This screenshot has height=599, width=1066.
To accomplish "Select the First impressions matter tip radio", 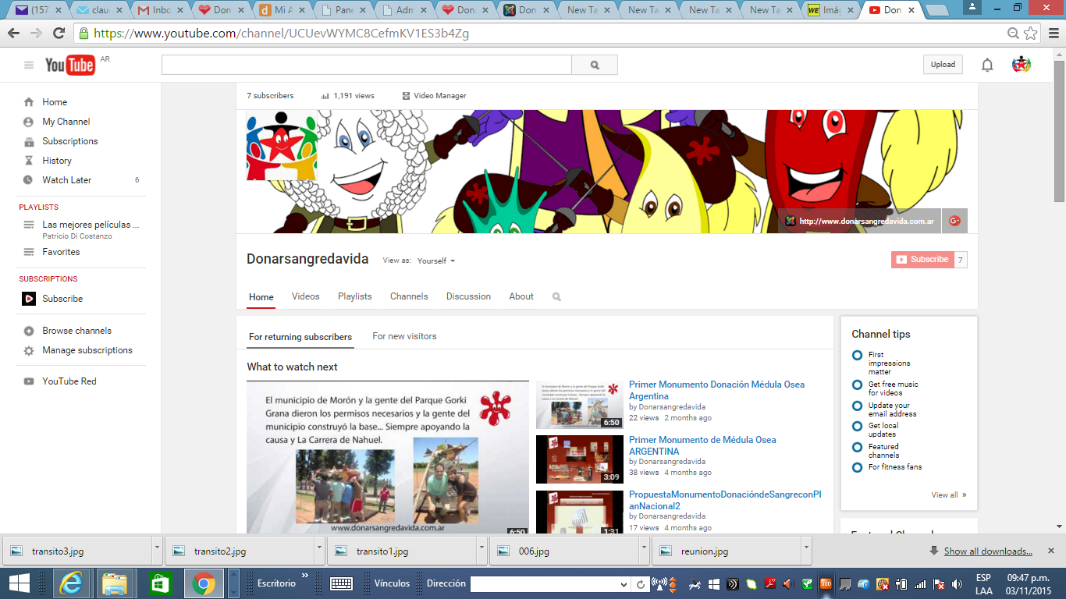I will [x=857, y=356].
